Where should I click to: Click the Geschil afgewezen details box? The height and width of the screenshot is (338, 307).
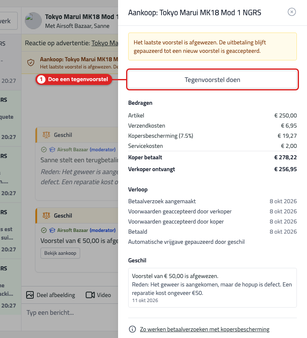[x=213, y=288]
